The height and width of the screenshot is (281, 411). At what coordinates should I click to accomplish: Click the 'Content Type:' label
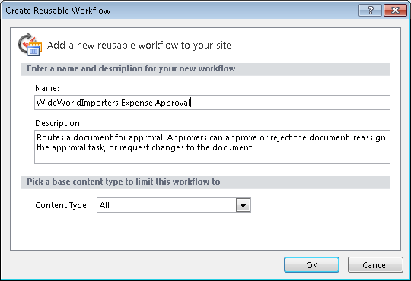coord(62,205)
